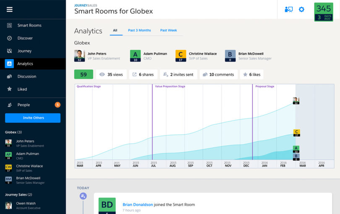The image size is (340, 214).
Task: Click the A 10 marker on chart
Action: pos(296,150)
